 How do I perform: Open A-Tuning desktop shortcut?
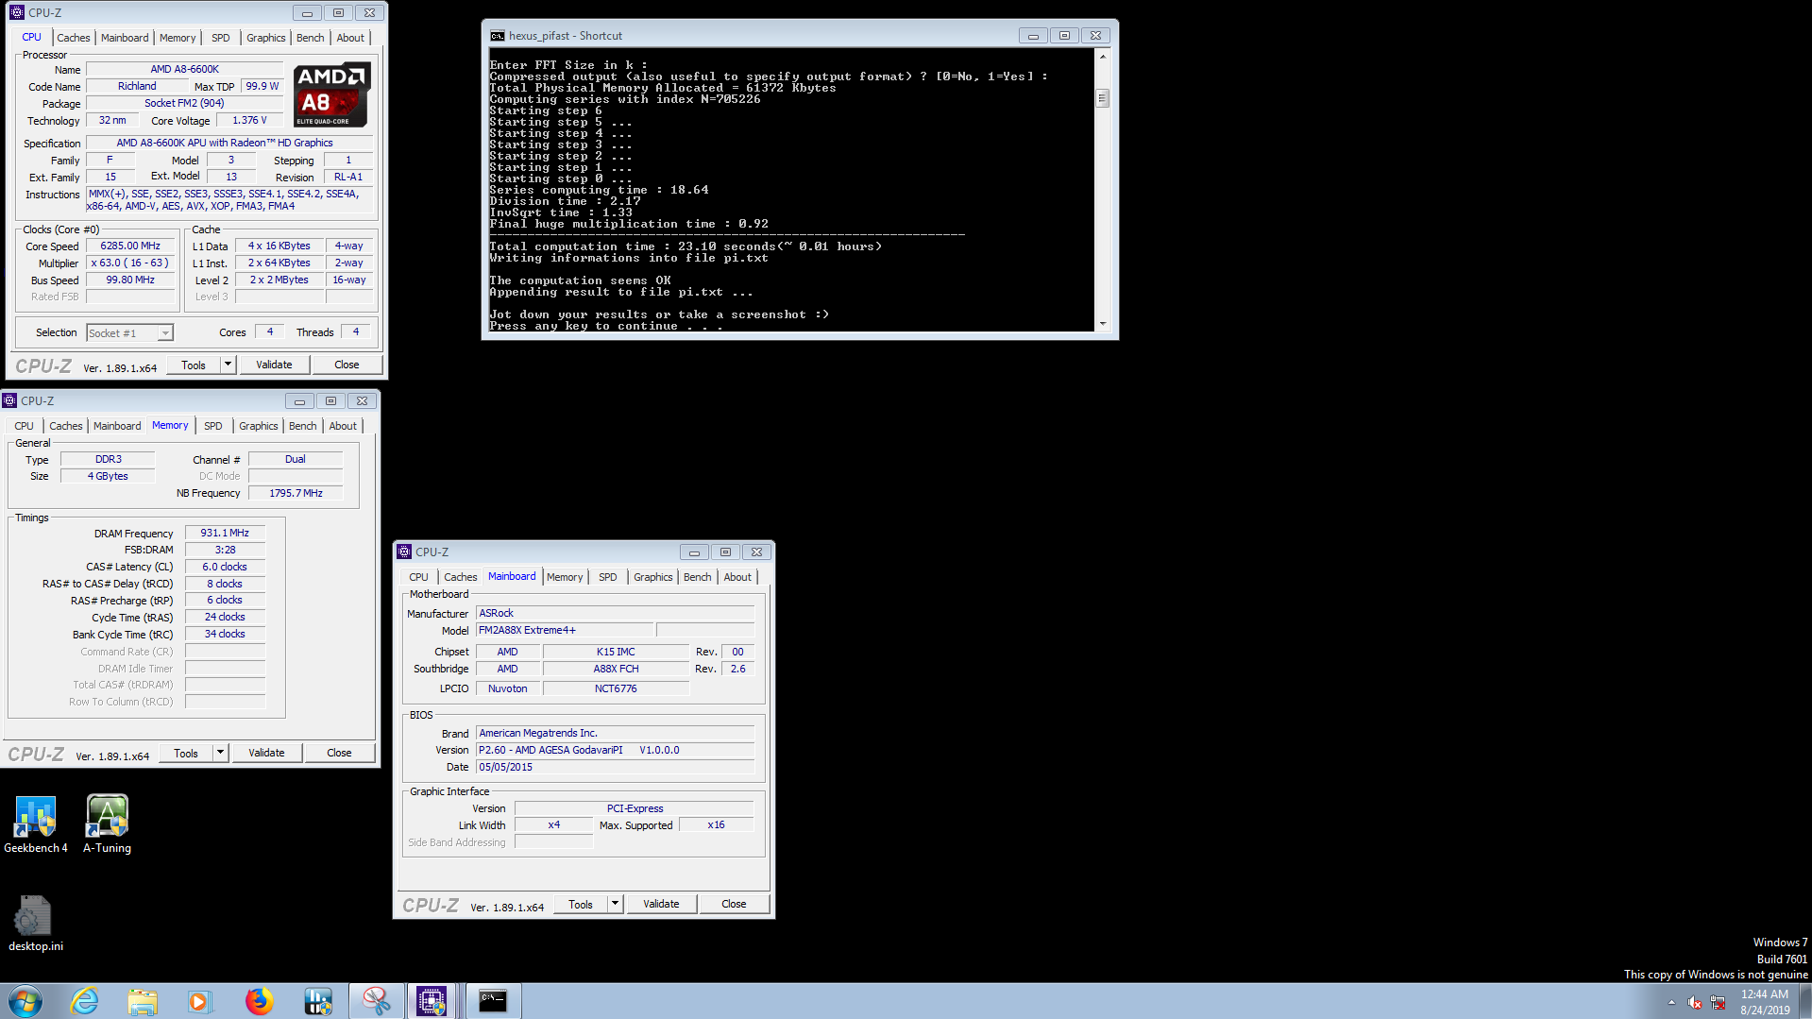click(x=107, y=824)
